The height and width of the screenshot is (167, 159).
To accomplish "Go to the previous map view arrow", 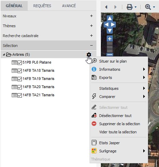I will click(x=106, y=7).
